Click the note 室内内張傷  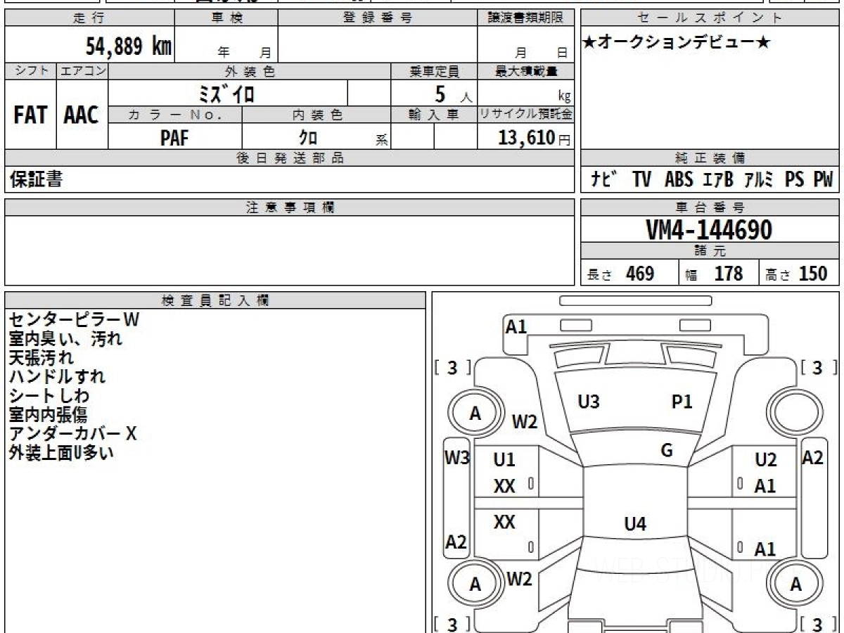pos(49,414)
